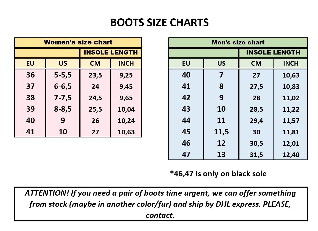Click men's US size 13 cell
The width and height of the screenshot is (318, 231).
pos(221,155)
